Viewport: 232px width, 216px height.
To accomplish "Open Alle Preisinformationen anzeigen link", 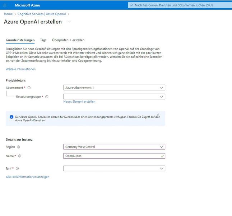I will [28, 177].
